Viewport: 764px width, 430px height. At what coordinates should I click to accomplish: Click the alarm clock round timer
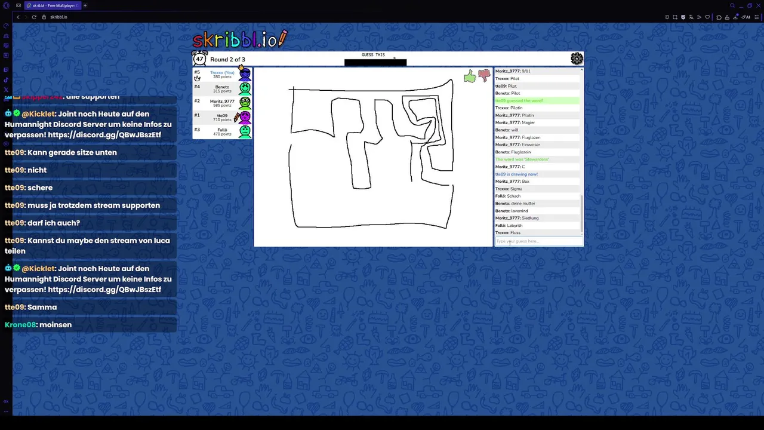pyautogui.click(x=199, y=59)
